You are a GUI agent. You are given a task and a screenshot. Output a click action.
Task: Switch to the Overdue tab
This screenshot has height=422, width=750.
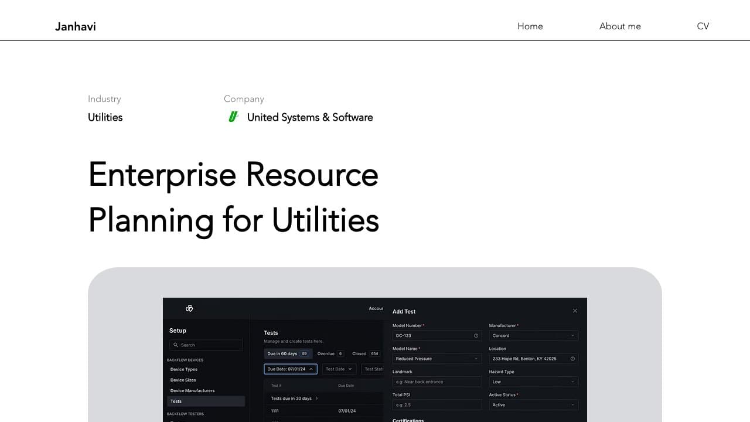330,354
